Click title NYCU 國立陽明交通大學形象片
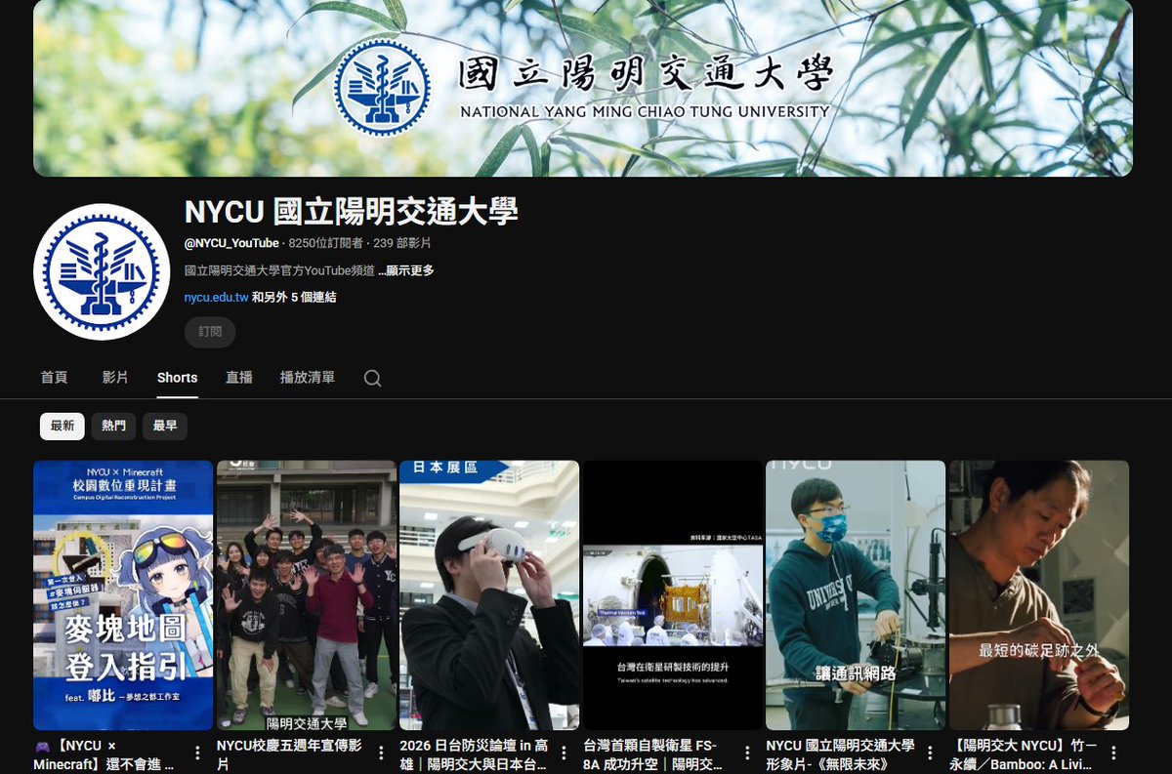Screen dimensions: 1172x774 [841, 754]
